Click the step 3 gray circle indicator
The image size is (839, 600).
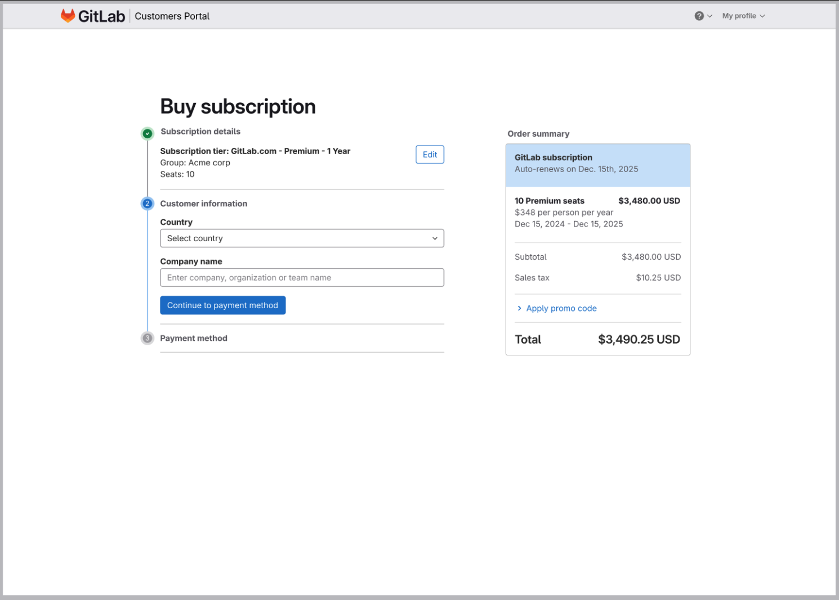click(x=148, y=338)
